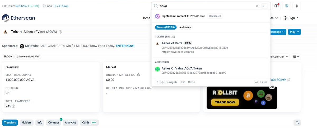The height and width of the screenshot is (128, 317).
Task: Click Lightchain Protocol AI Presale Live sponsored result
Action: tap(183, 16)
